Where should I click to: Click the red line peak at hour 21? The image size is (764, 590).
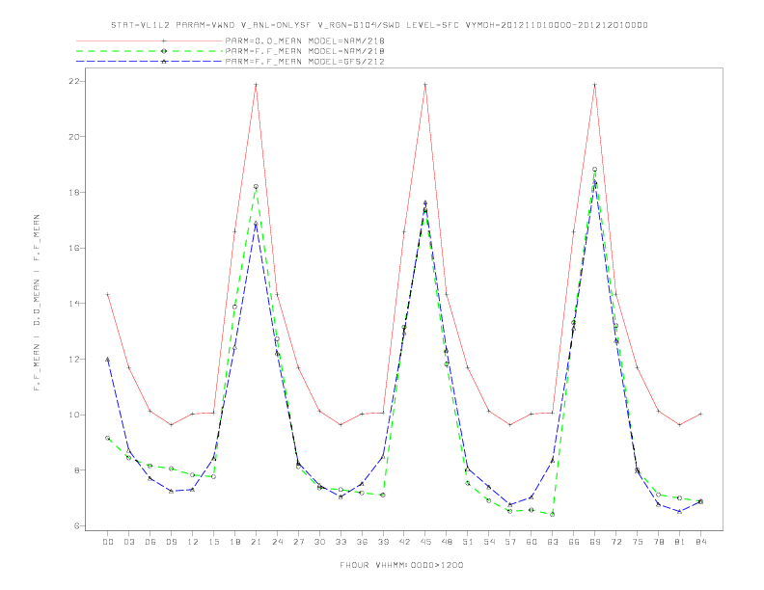click(x=256, y=85)
